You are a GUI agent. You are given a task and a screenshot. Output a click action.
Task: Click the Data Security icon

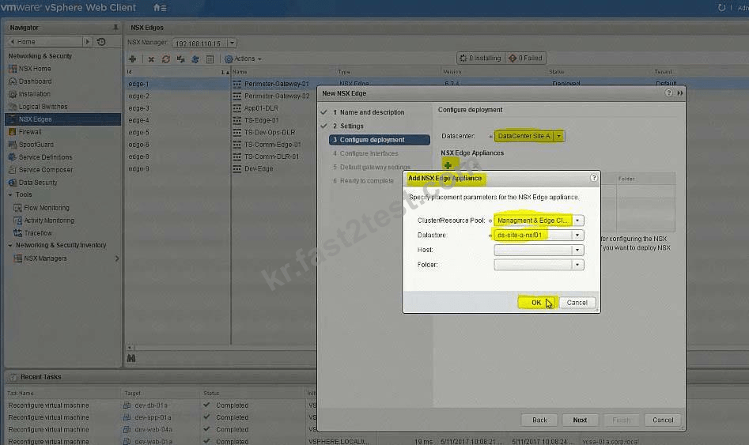[x=13, y=183]
